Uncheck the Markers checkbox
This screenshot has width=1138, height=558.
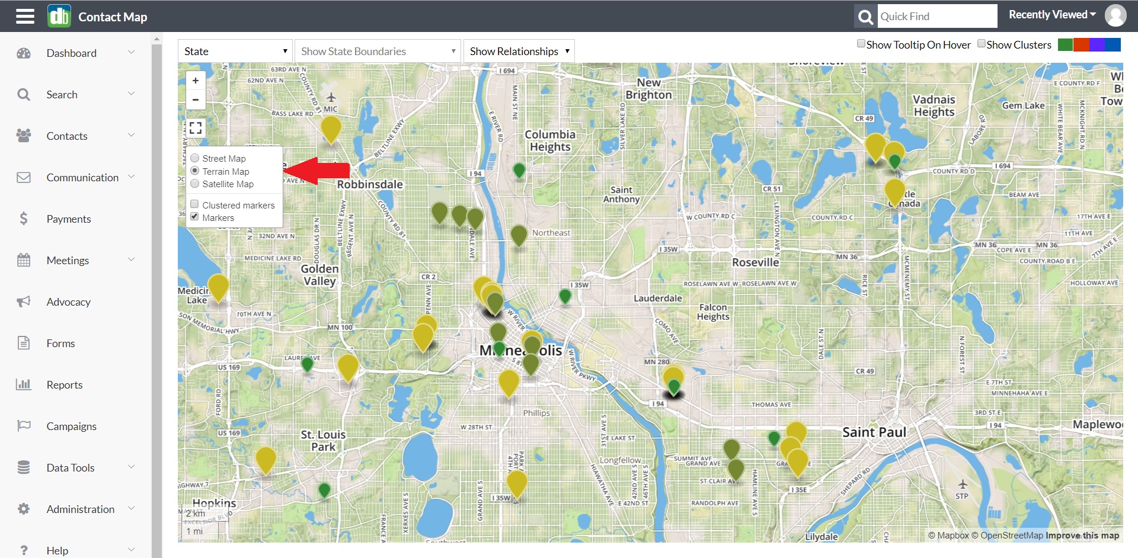194,217
